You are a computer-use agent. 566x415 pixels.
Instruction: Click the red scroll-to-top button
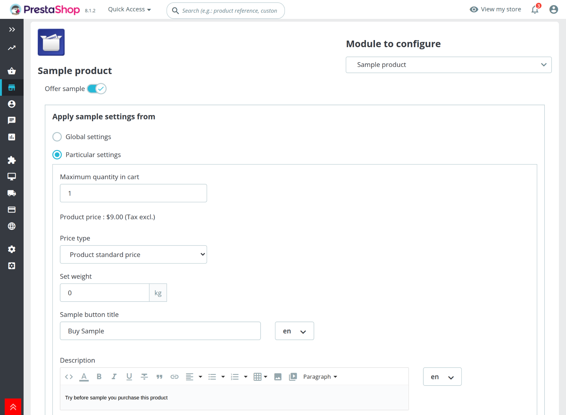pyautogui.click(x=13, y=407)
